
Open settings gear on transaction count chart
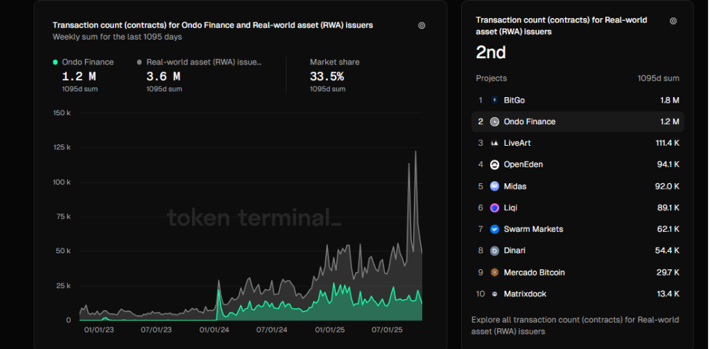click(x=422, y=26)
